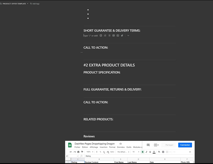Insert an image from the inline toolbar
This screenshot has height=164, width=213.
click(118, 35)
